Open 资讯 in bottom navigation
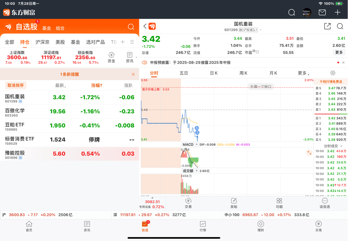Image resolution: width=348 pixels, height=241 pixels. pyautogui.click(x=87, y=226)
